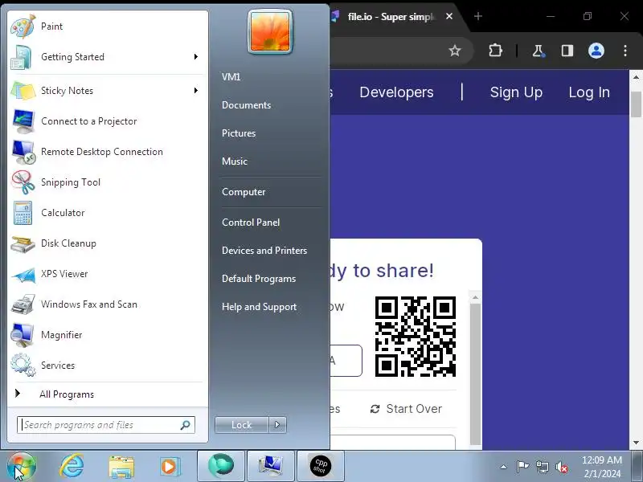
Task: Open the browser Extensions puzzle icon
Action: pos(495,51)
